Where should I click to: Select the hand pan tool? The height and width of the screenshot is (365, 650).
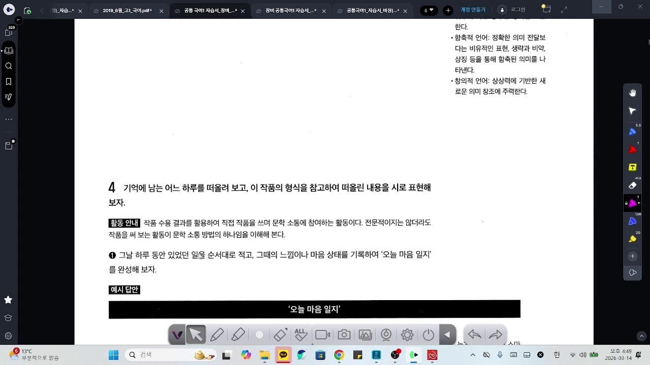coord(632,93)
